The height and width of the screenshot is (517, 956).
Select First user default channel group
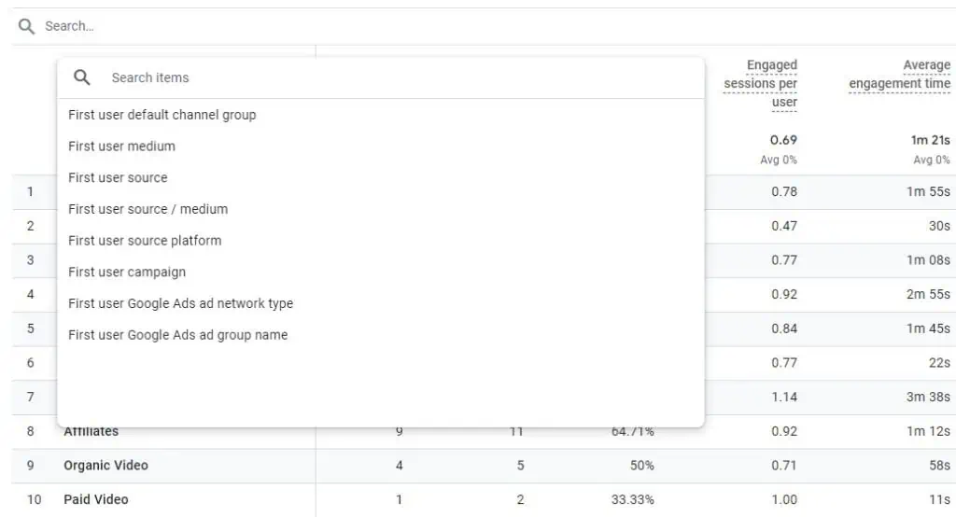pos(162,115)
